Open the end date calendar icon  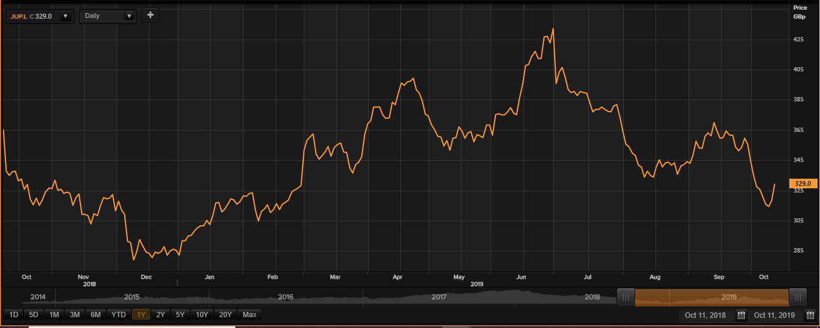810,315
